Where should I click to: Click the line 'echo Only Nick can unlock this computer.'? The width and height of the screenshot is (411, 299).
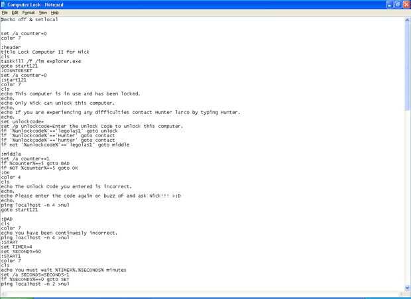pyautogui.click(x=58, y=103)
